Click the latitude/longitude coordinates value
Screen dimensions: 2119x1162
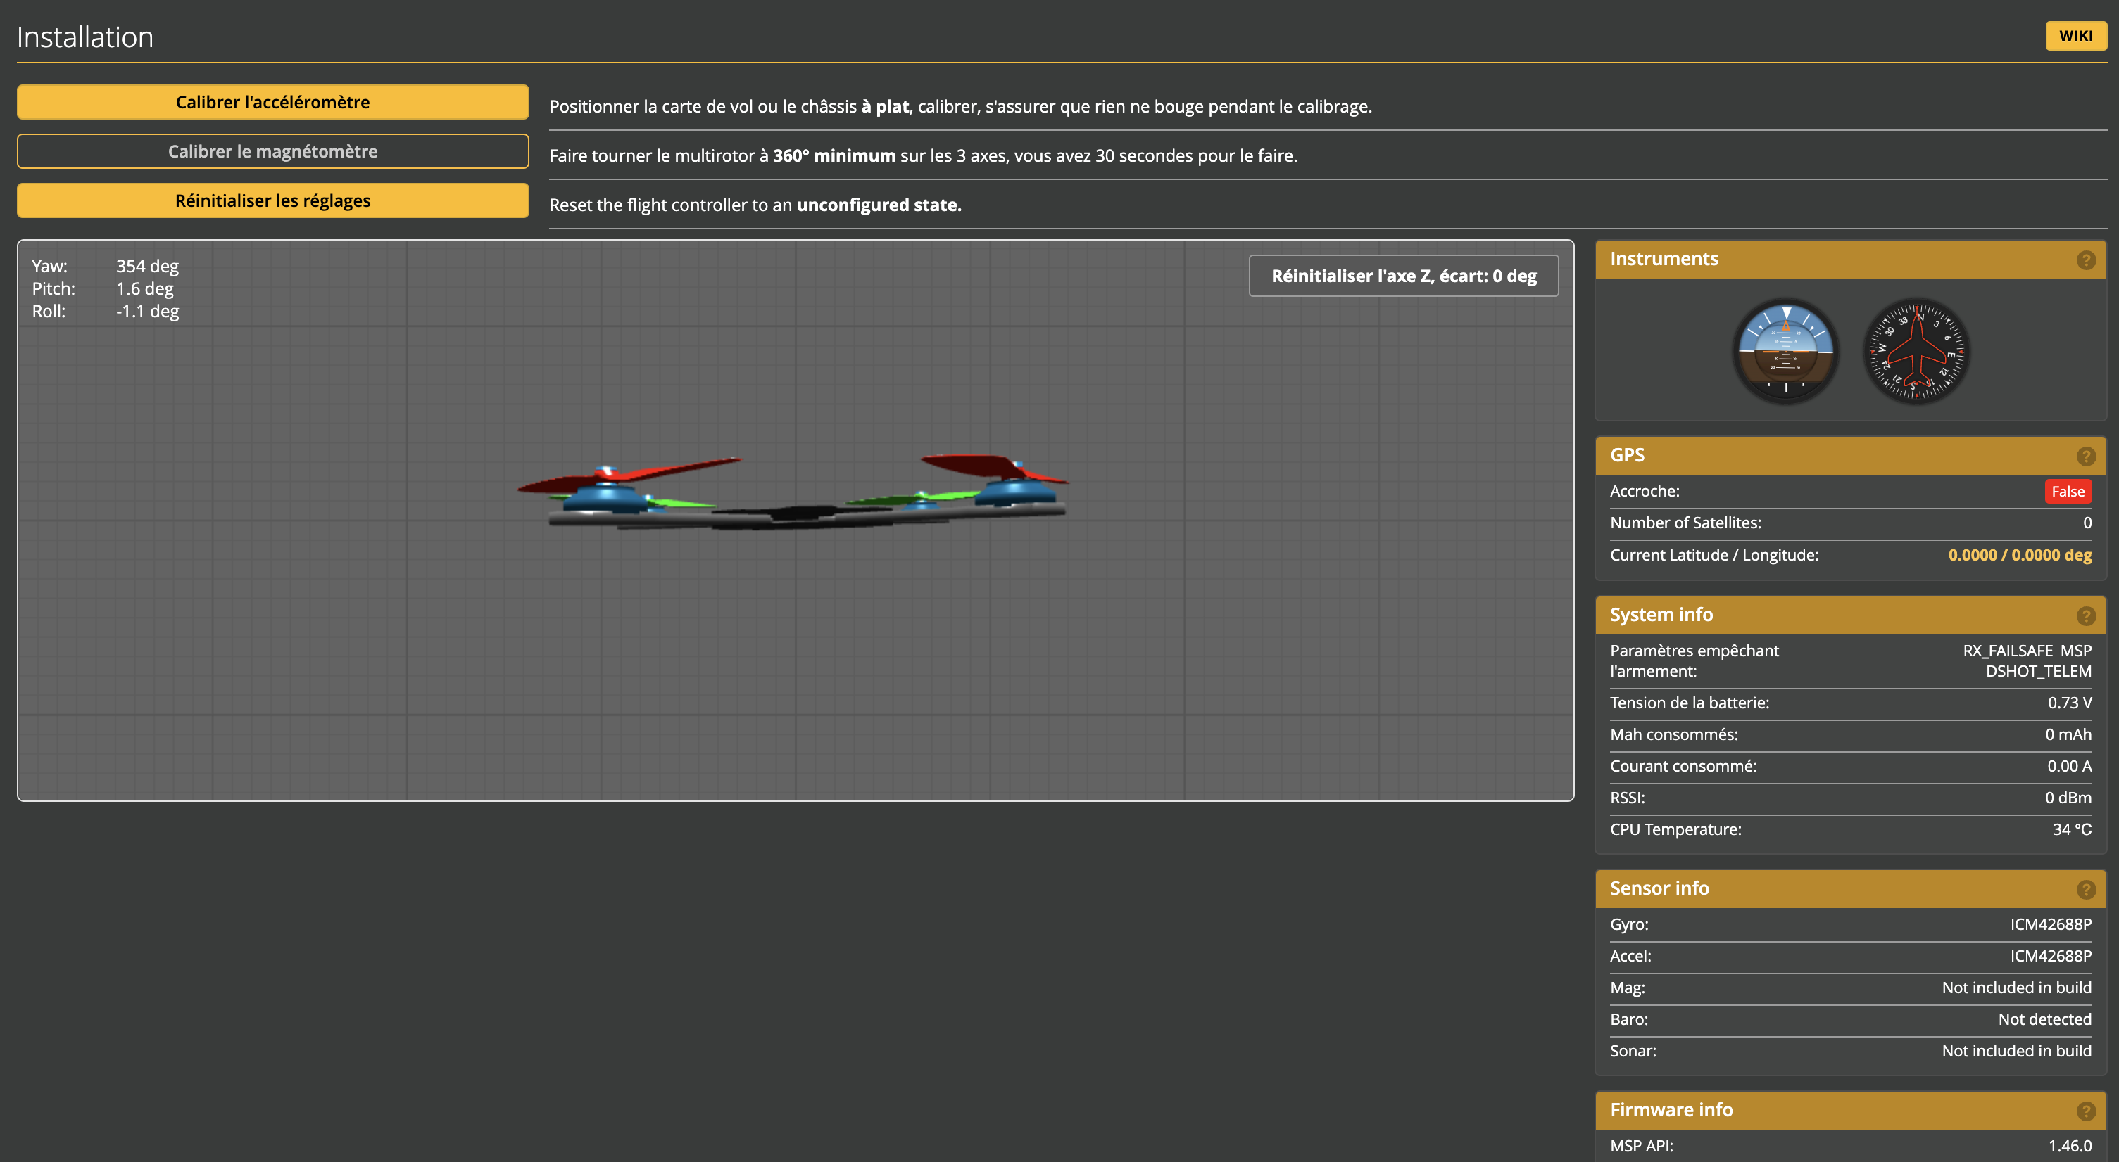coord(2020,555)
